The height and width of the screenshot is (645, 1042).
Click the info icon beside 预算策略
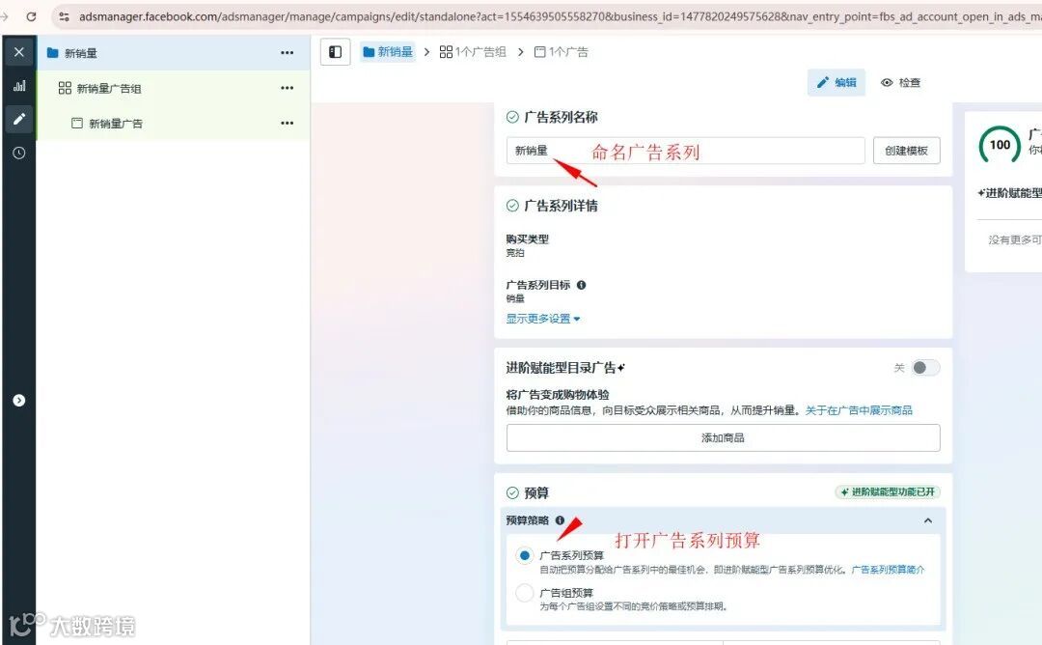pyautogui.click(x=561, y=520)
